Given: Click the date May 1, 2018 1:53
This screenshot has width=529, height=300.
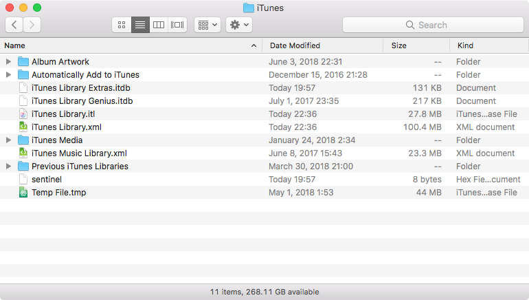Looking at the screenshot, I should 301,193.
